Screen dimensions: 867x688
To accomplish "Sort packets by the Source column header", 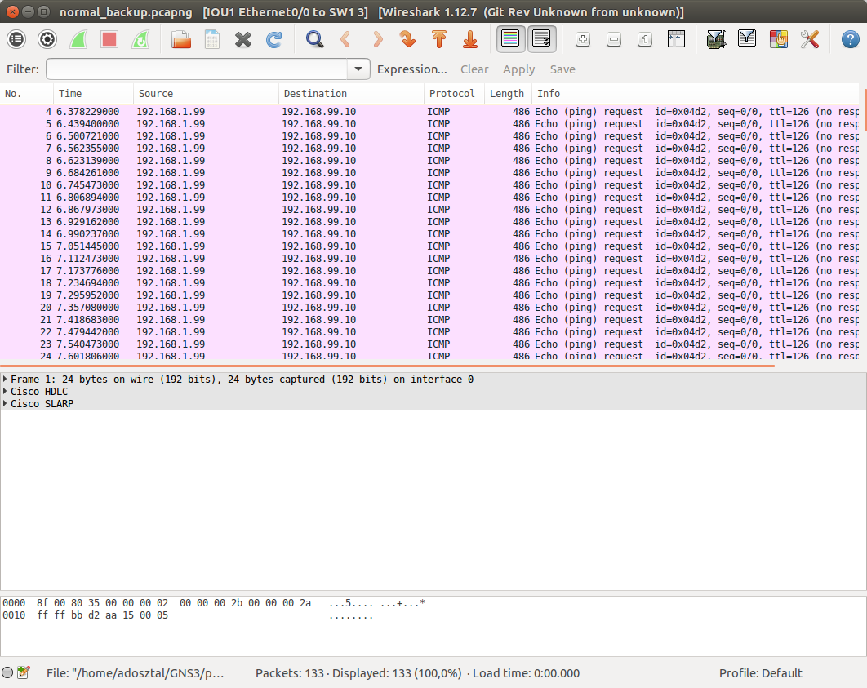I will coord(205,94).
